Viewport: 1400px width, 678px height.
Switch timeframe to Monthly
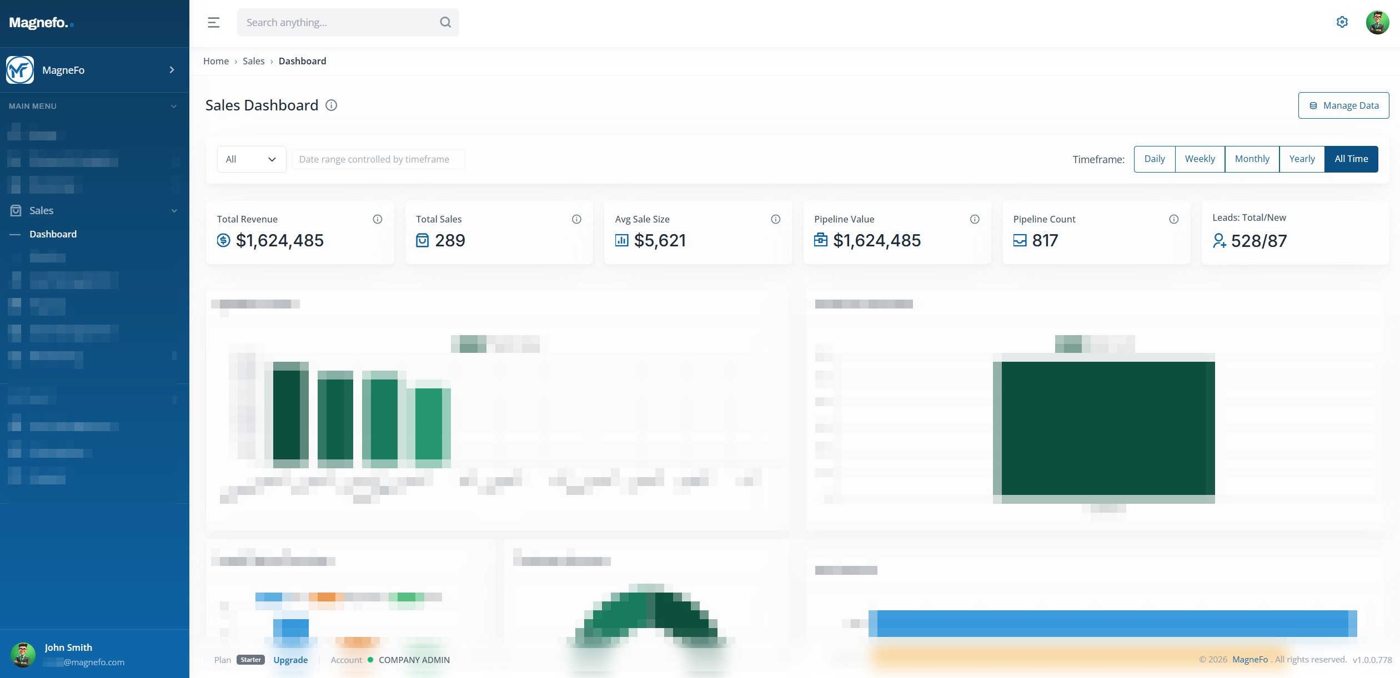click(x=1252, y=159)
